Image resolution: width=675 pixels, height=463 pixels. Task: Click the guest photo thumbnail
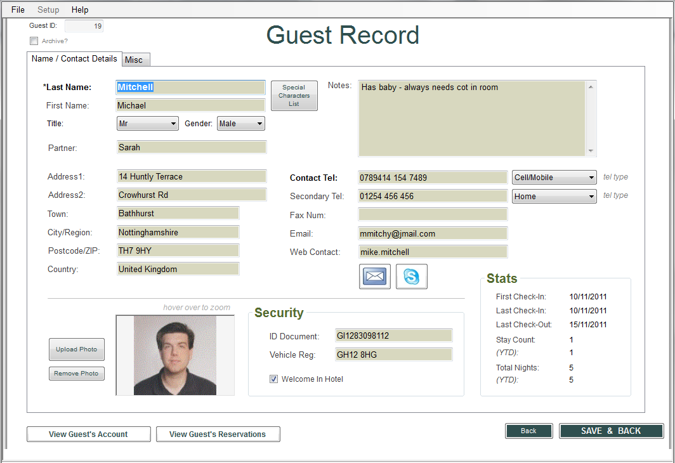pos(174,355)
